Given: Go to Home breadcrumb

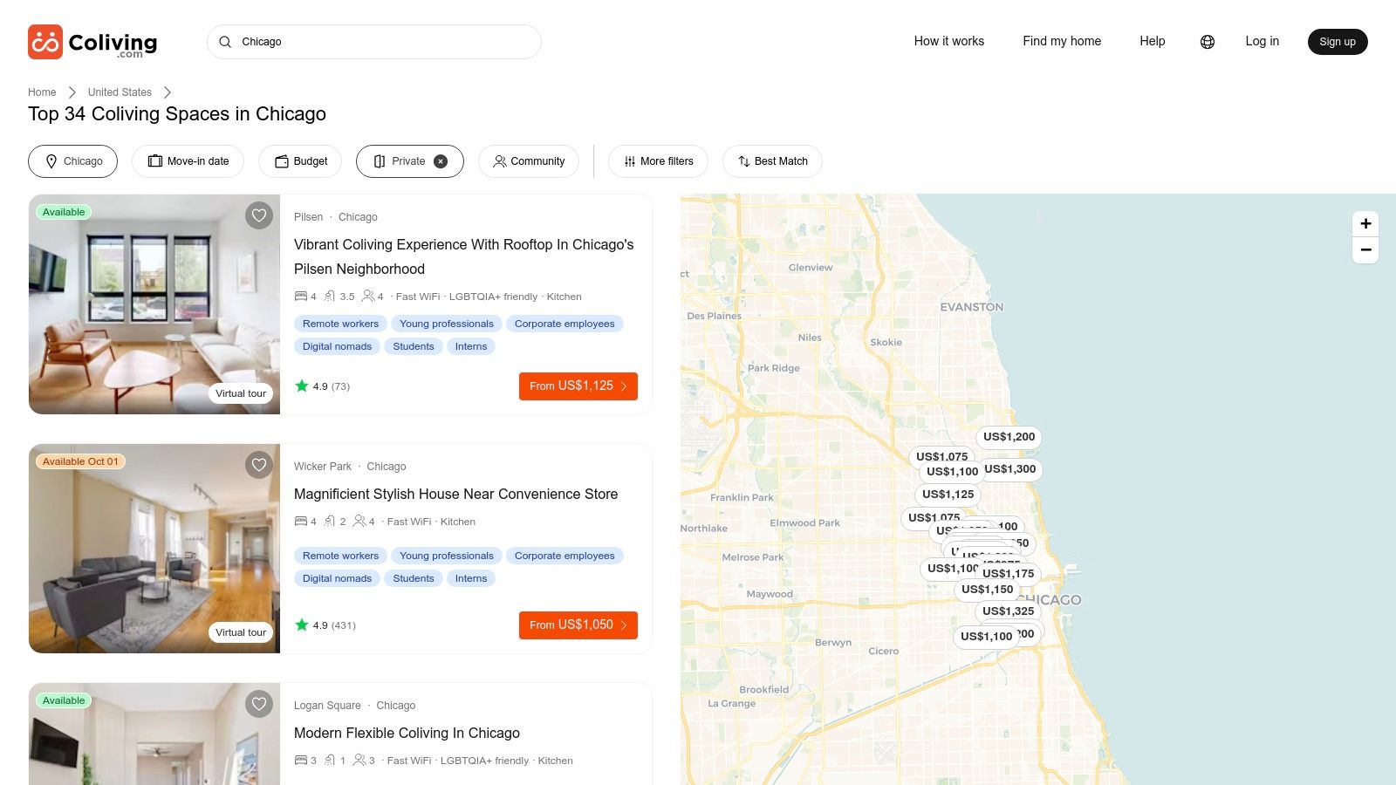Looking at the screenshot, I should point(42,92).
